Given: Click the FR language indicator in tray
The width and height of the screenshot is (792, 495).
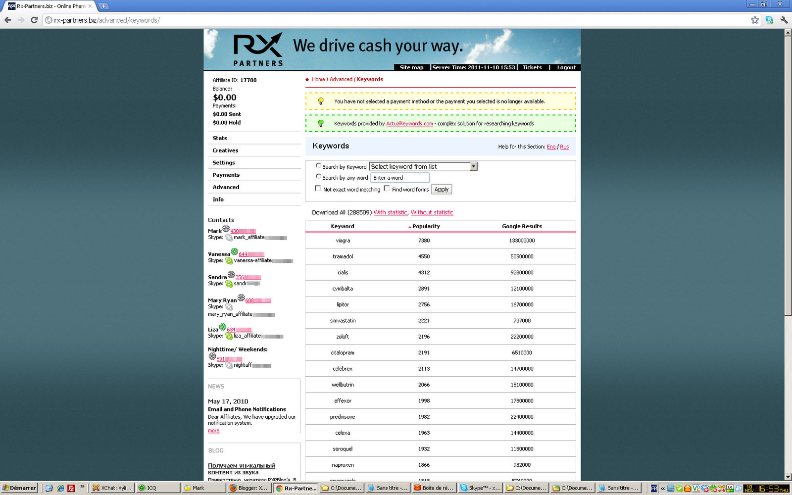Looking at the screenshot, I should click(654, 488).
